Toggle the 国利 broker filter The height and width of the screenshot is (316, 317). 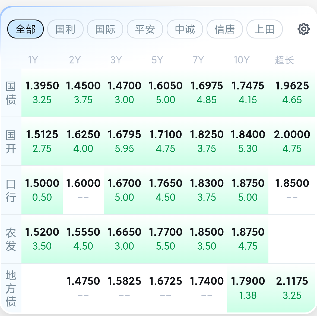pos(65,29)
